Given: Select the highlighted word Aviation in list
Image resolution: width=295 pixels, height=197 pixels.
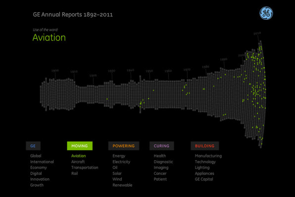Looking at the screenshot, I should pos(79,156).
